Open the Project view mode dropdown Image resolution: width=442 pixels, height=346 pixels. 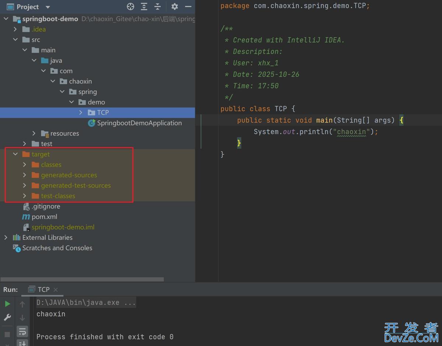[x=47, y=6]
